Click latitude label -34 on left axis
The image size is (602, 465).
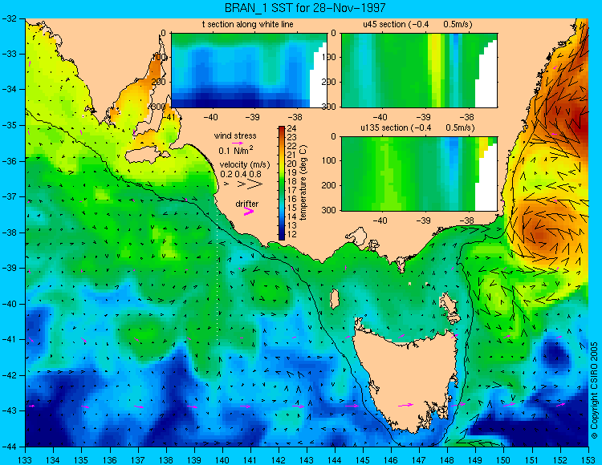tap(10, 90)
